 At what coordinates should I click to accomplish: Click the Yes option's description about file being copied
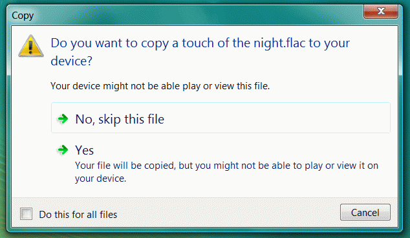tap(226, 172)
